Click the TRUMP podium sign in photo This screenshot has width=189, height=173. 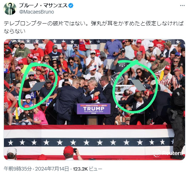click(x=94, y=109)
